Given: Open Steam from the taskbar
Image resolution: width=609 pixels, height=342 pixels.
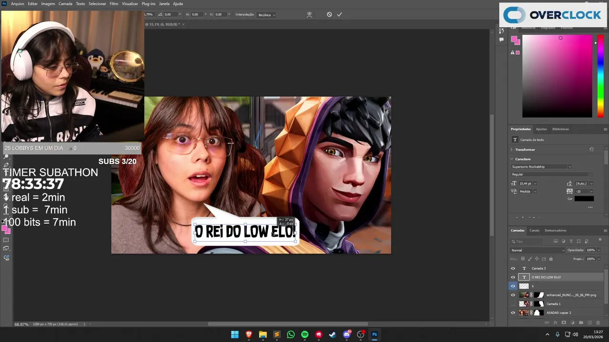Looking at the screenshot, I should tap(333, 334).
